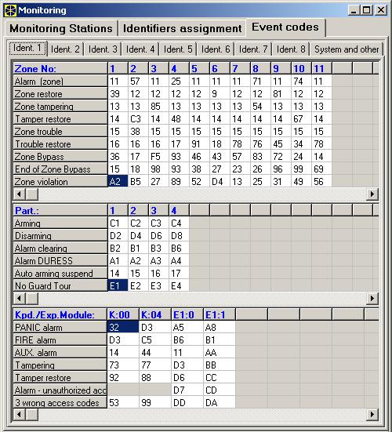Choose the Ident. 5 sub-tab
392x432 pixels.
point(178,49)
